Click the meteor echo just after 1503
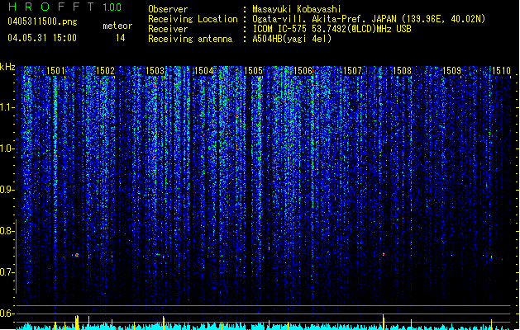Image resolution: width=520 pixels, height=330 pixels. (163, 257)
